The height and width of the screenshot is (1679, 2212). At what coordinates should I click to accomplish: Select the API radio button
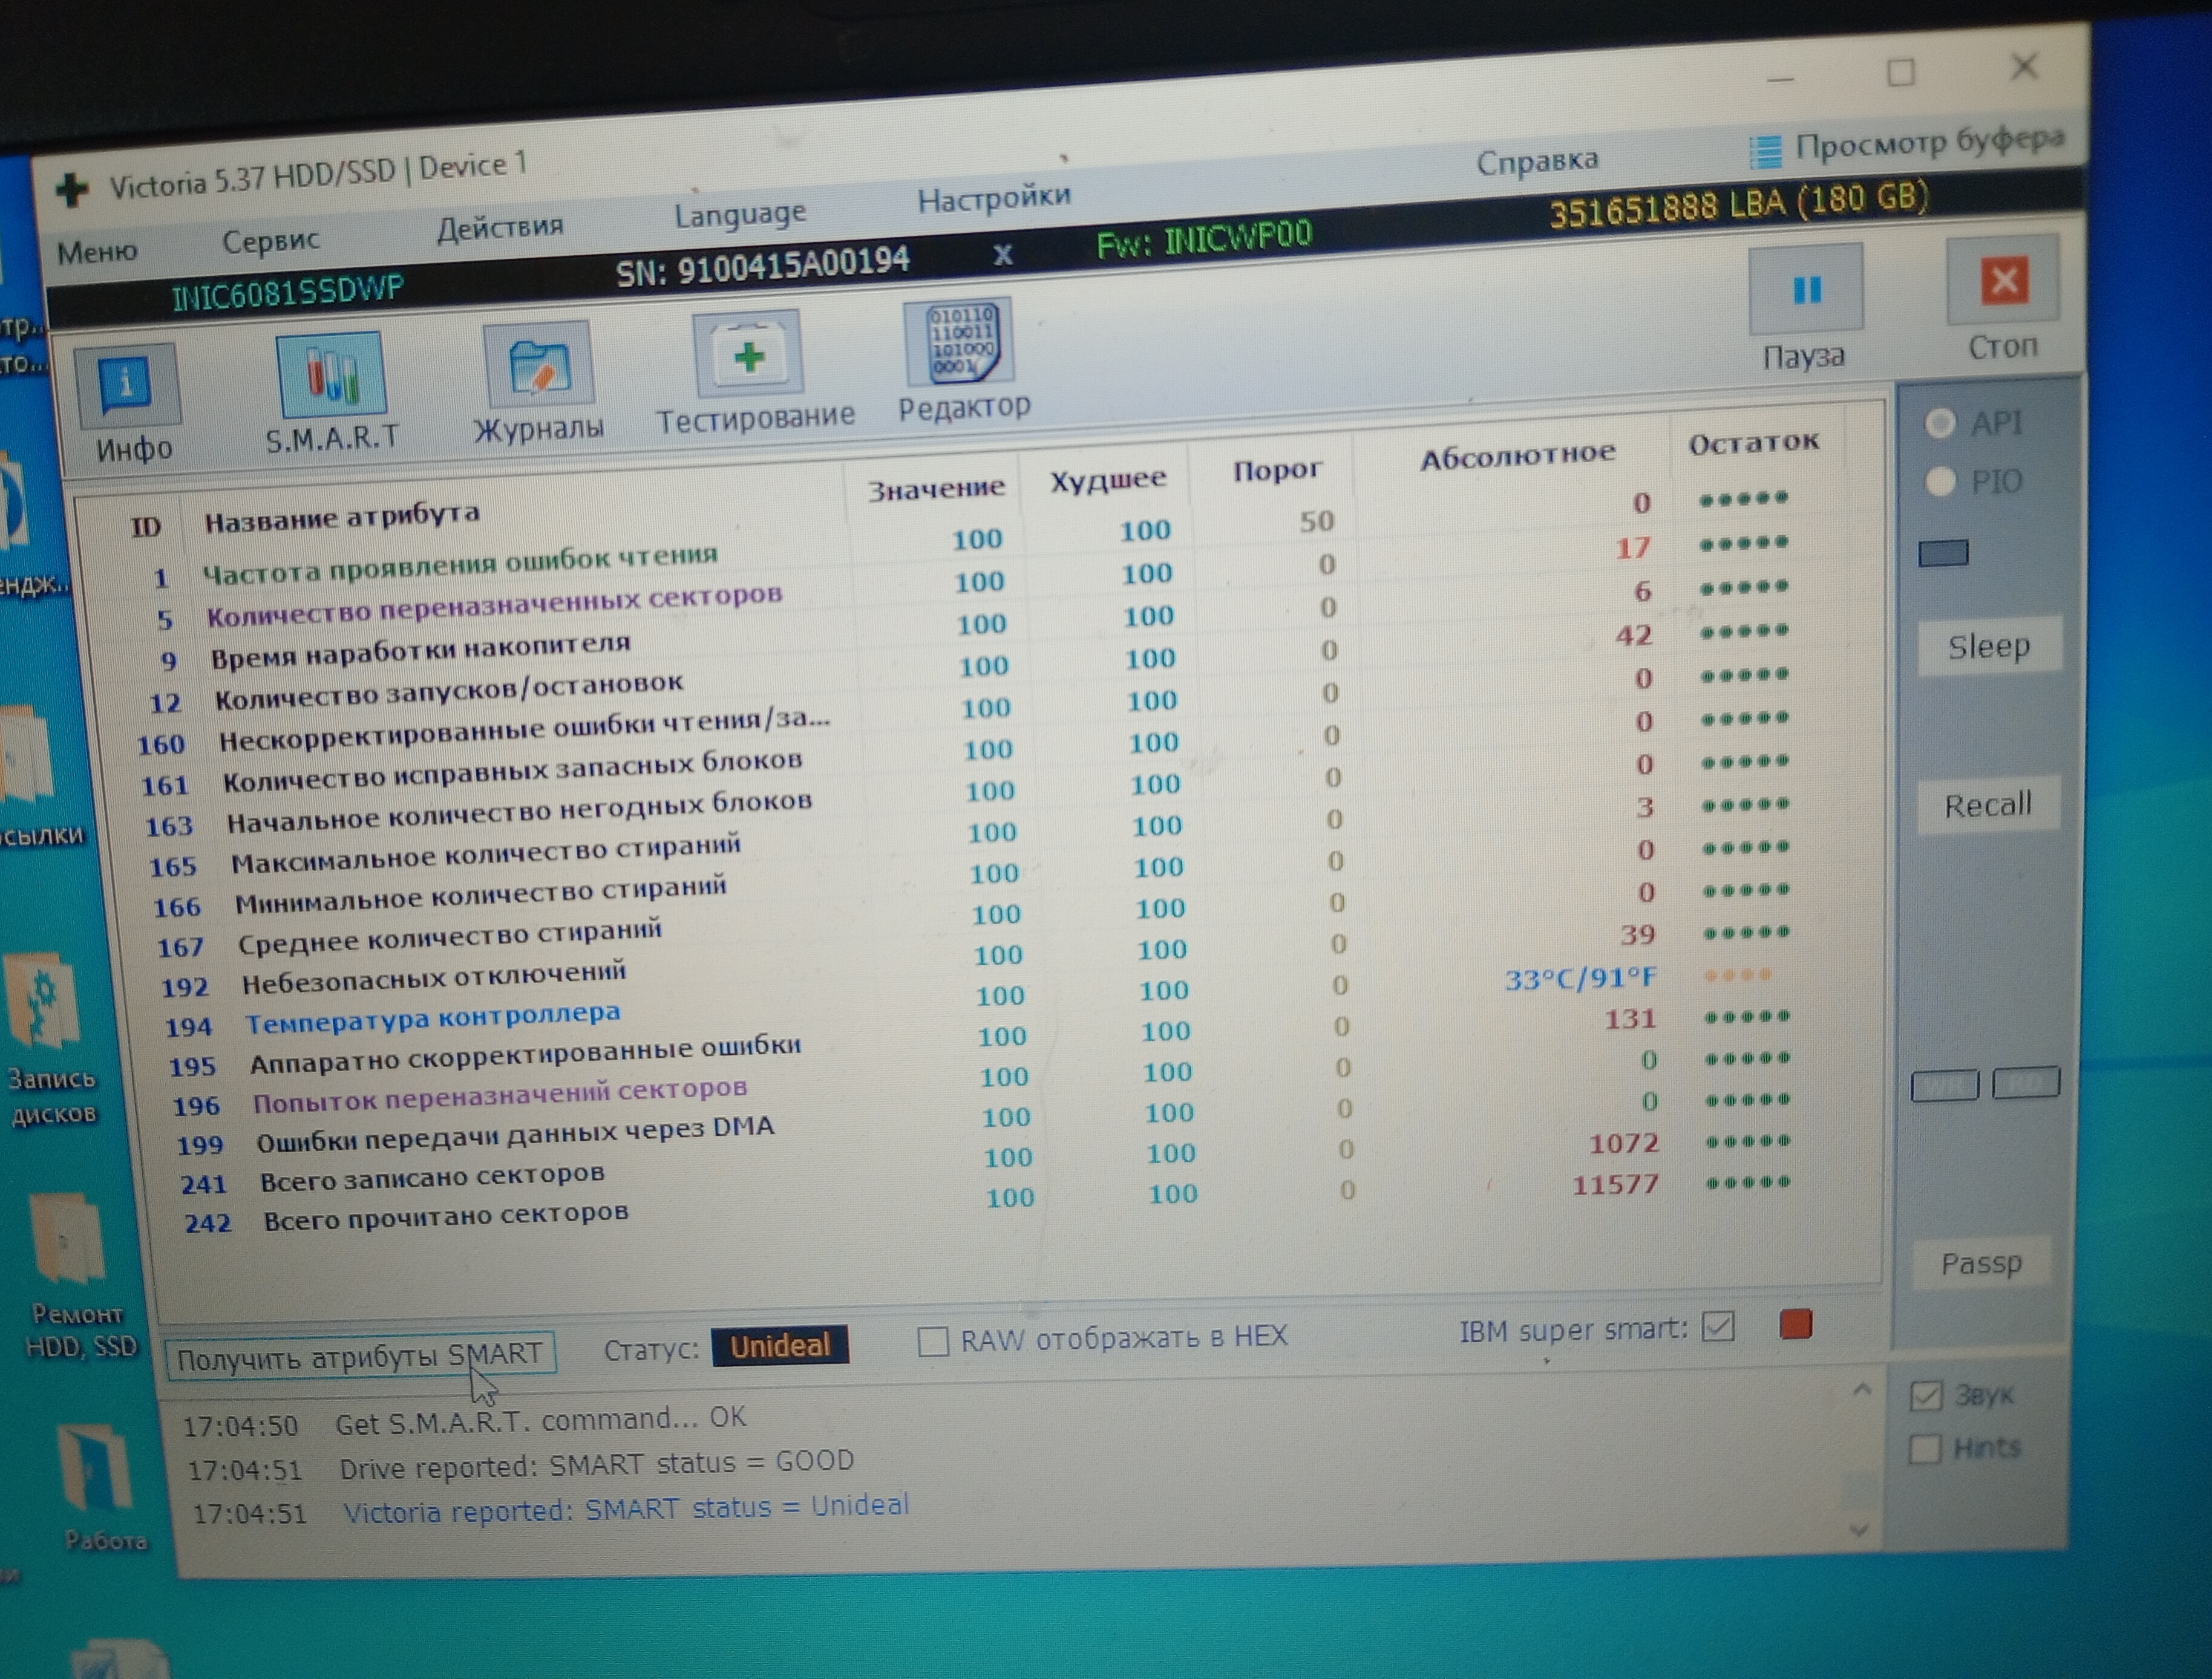tap(1940, 424)
